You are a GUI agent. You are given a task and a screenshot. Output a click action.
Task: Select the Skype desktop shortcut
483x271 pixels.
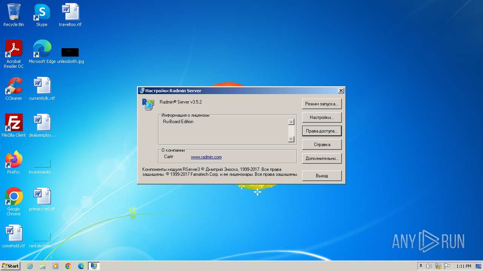tap(42, 15)
